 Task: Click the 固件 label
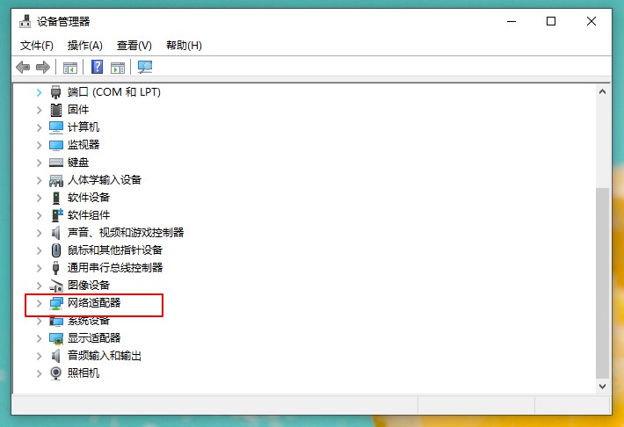tap(78, 110)
